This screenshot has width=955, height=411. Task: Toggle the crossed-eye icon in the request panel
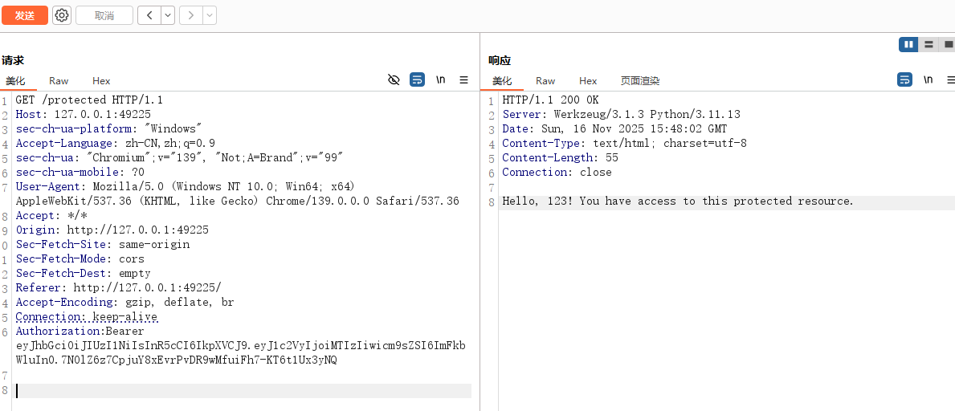click(394, 80)
